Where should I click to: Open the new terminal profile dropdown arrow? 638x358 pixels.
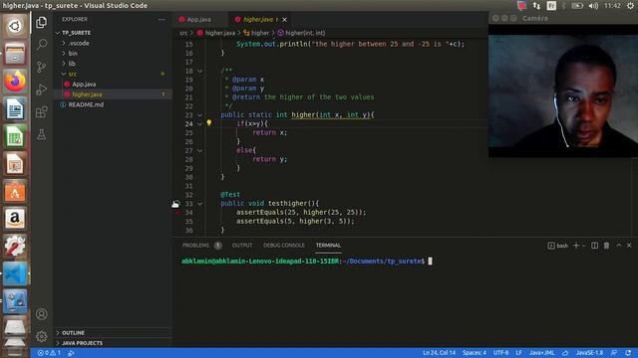coord(583,246)
